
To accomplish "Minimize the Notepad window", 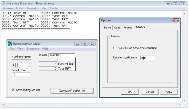I will (168, 4).
